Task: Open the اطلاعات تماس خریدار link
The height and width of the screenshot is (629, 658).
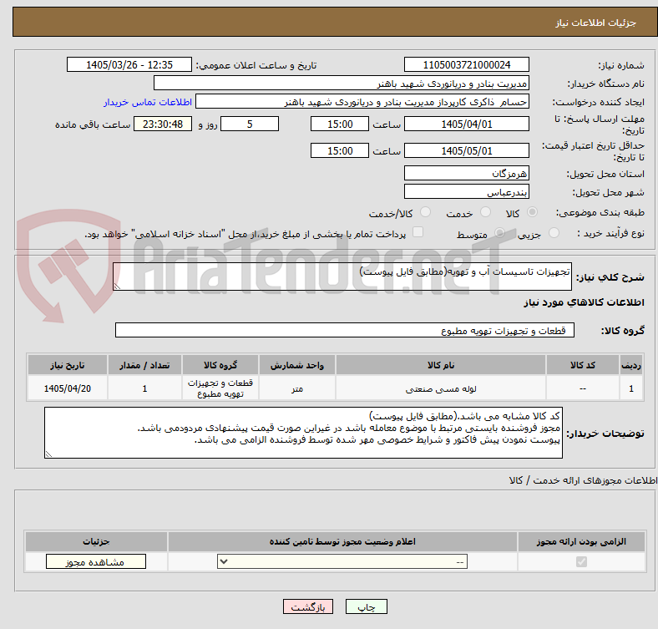Action: pyautogui.click(x=148, y=102)
